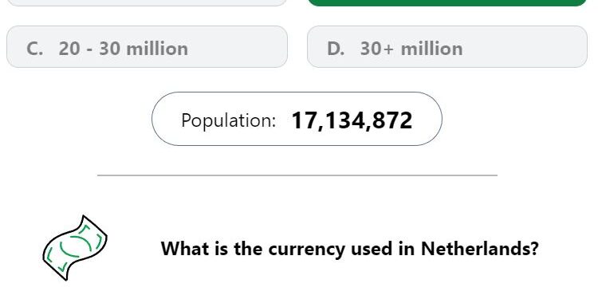Click the gray answer bar above option C

pyautogui.click(x=147, y=2)
